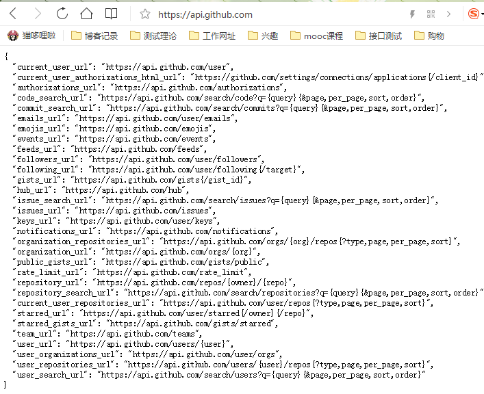Click the "user_repositories_url" line
The width and height of the screenshot is (484, 394).
pyautogui.click(x=223, y=365)
